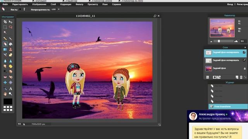Viewport: 248px width, 139px height.
Task: Toggle visibility of the highlighted copy layer
Action: pos(244,52)
